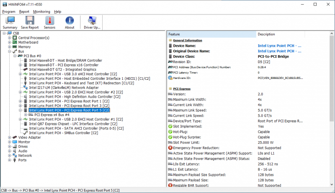The height and width of the screenshot is (193, 335).
Task: Click the status bar path text
Action: point(60,190)
